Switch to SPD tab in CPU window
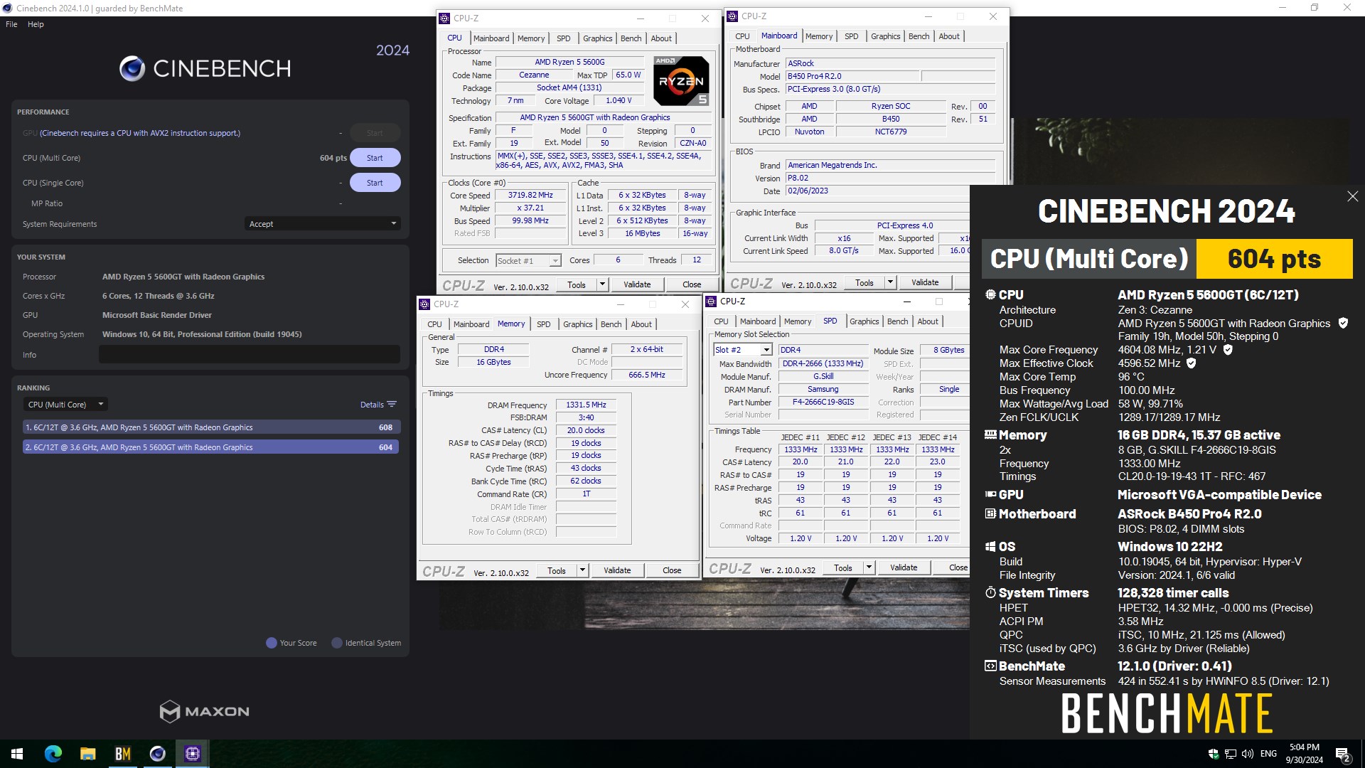Image resolution: width=1365 pixels, height=768 pixels. (563, 38)
